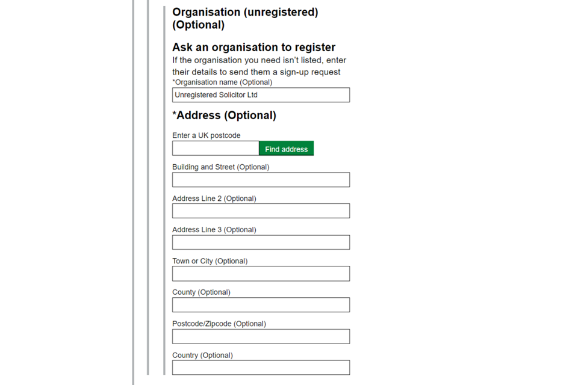Click the 'Address Line 3 (Optional)' label

[214, 230]
